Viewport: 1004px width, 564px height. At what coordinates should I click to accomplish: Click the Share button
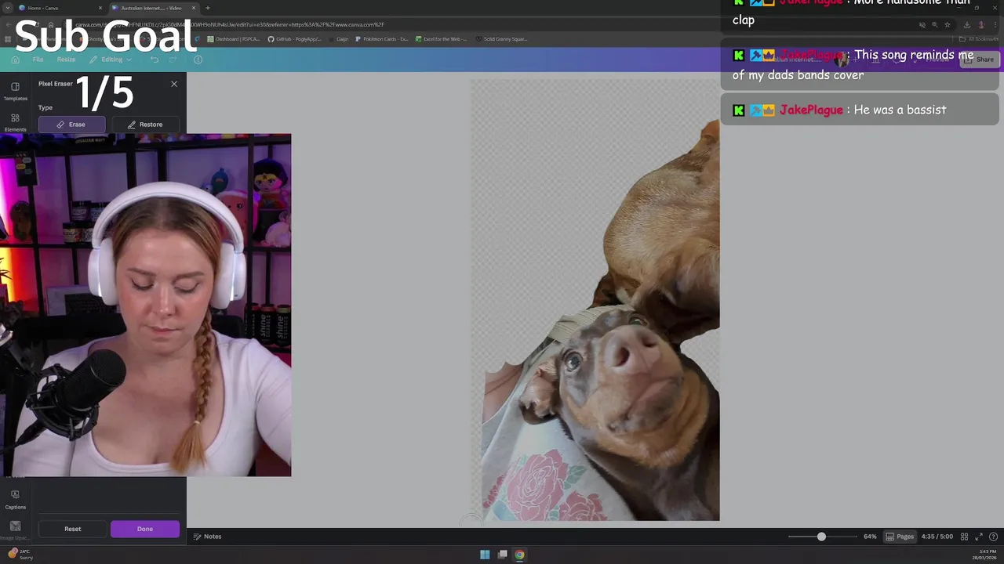tap(979, 60)
